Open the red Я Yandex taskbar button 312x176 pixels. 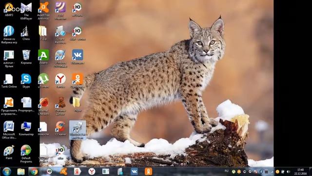tap(78, 172)
